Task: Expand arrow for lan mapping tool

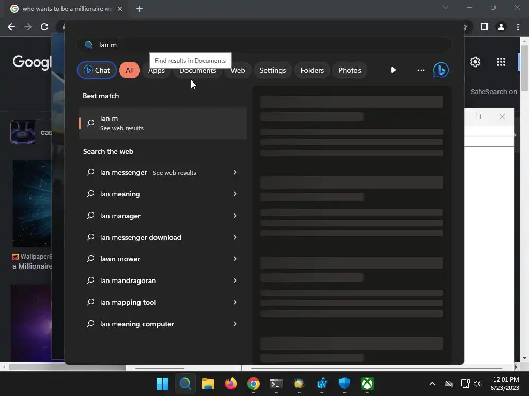Action: (x=235, y=302)
